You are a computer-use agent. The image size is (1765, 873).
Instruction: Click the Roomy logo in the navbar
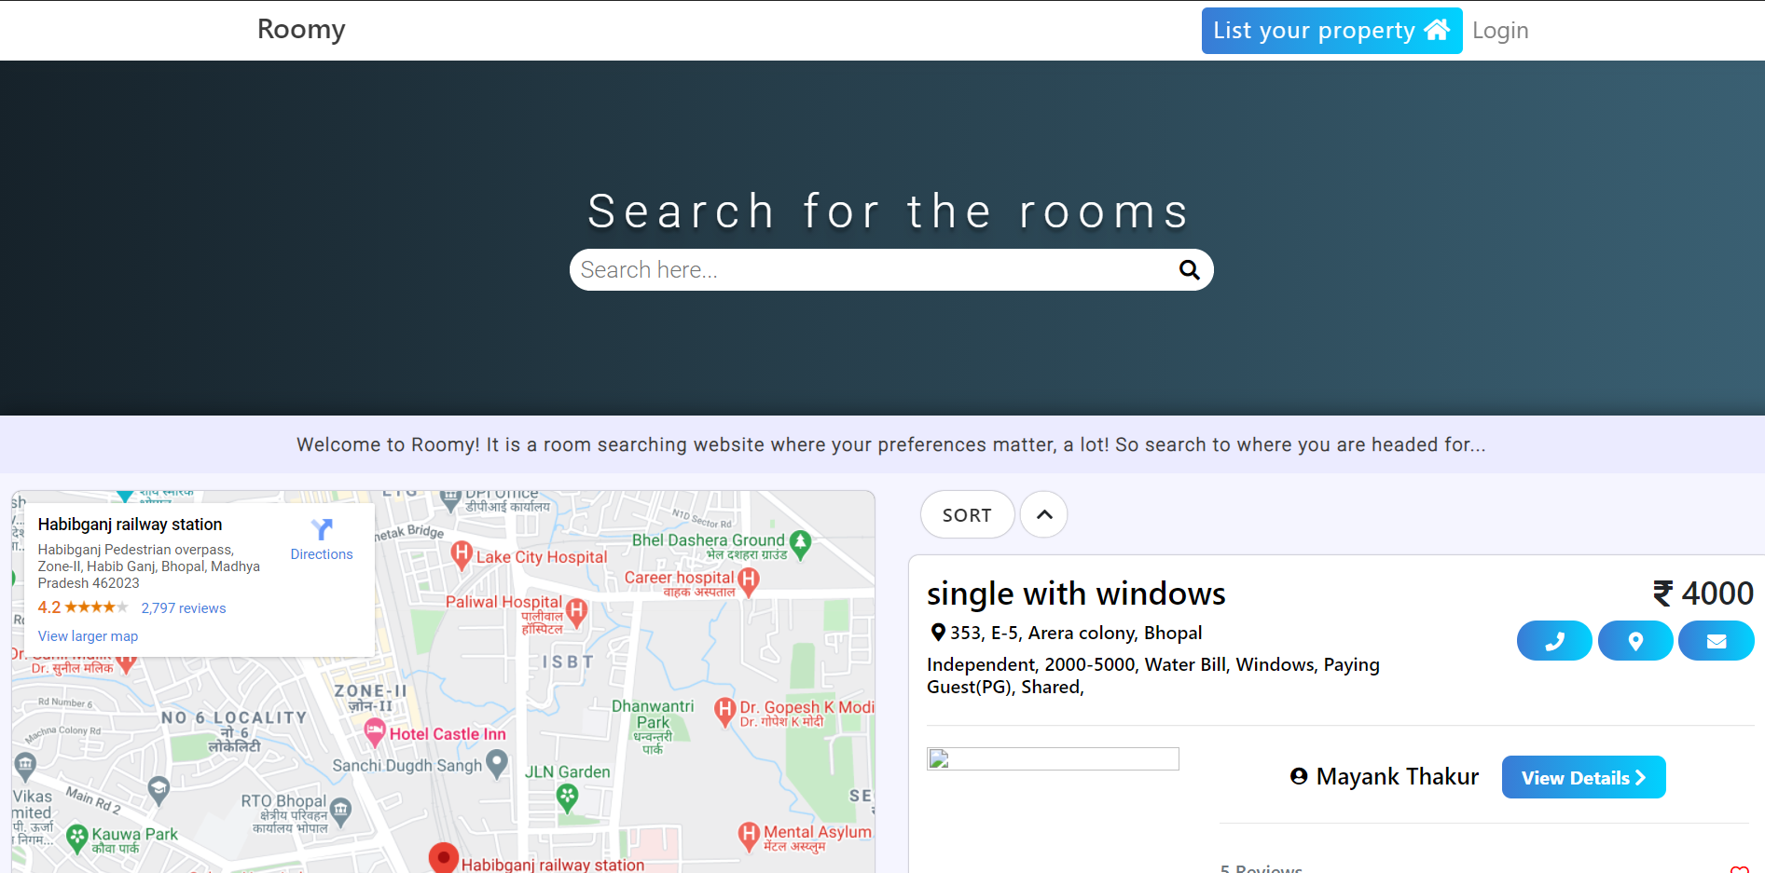pyautogui.click(x=300, y=29)
